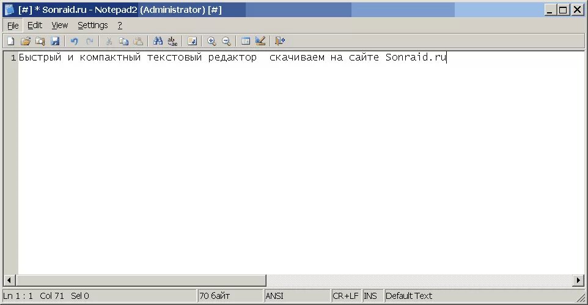Image resolution: width=588 pixels, height=305 pixels.
Task: Click the horizontal scrollbar right arrow
Action: coord(578,280)
